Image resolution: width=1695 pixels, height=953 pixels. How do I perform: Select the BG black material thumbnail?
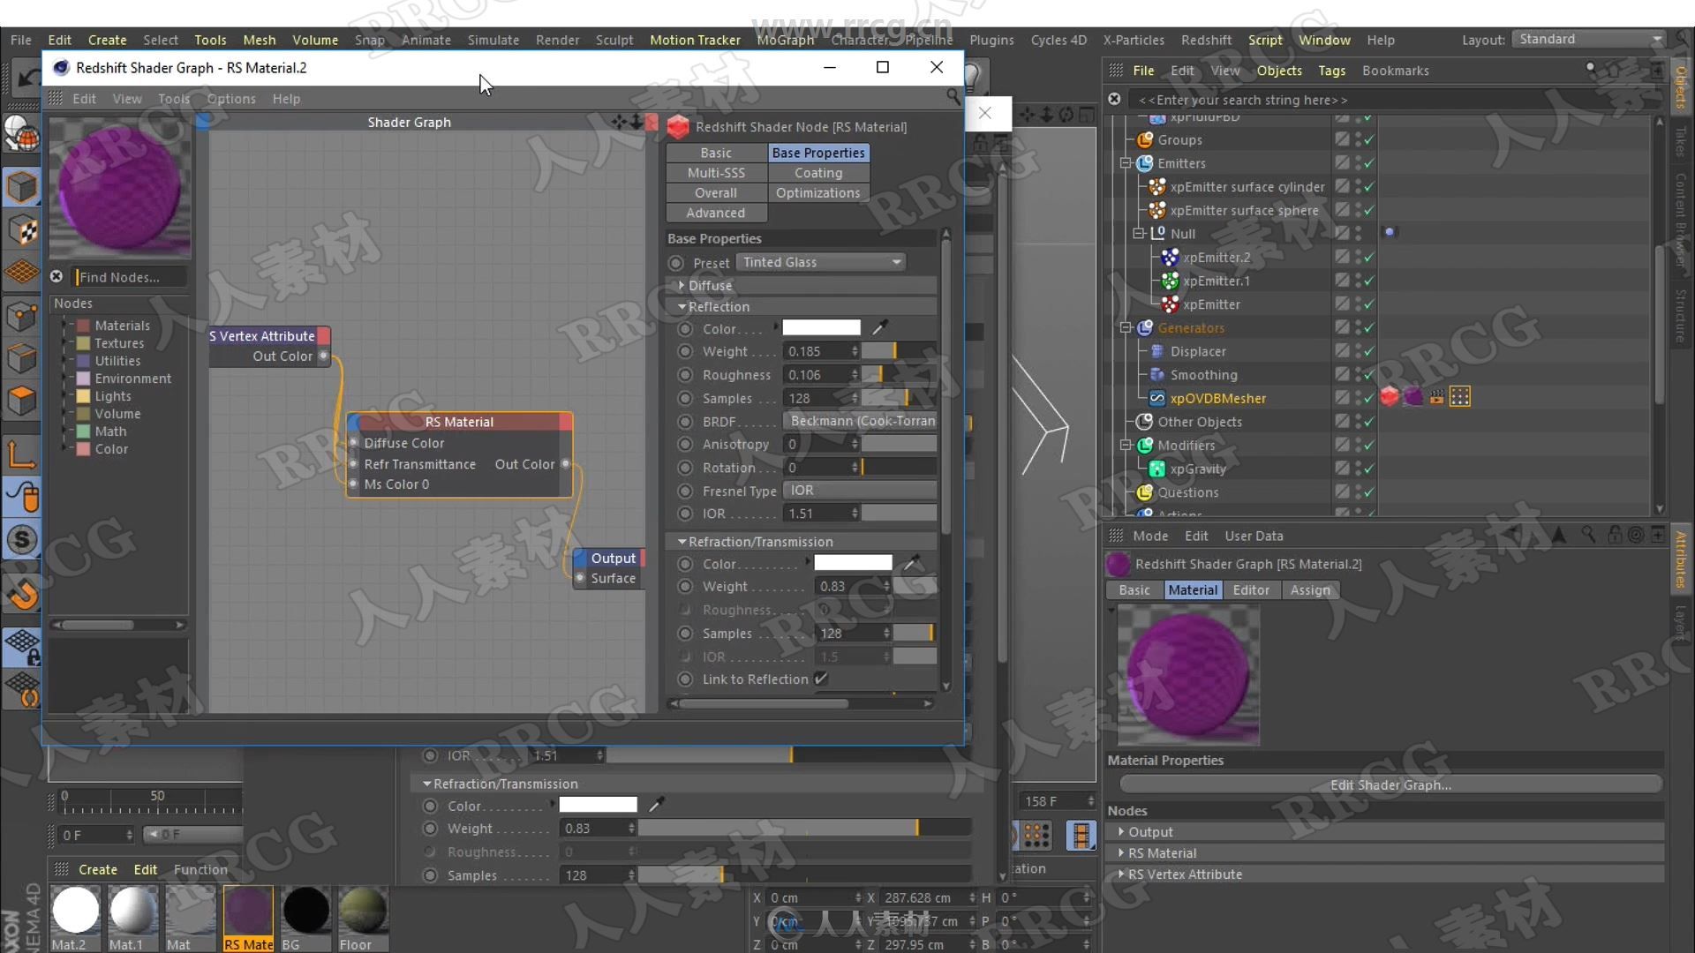tap(305, 911)
